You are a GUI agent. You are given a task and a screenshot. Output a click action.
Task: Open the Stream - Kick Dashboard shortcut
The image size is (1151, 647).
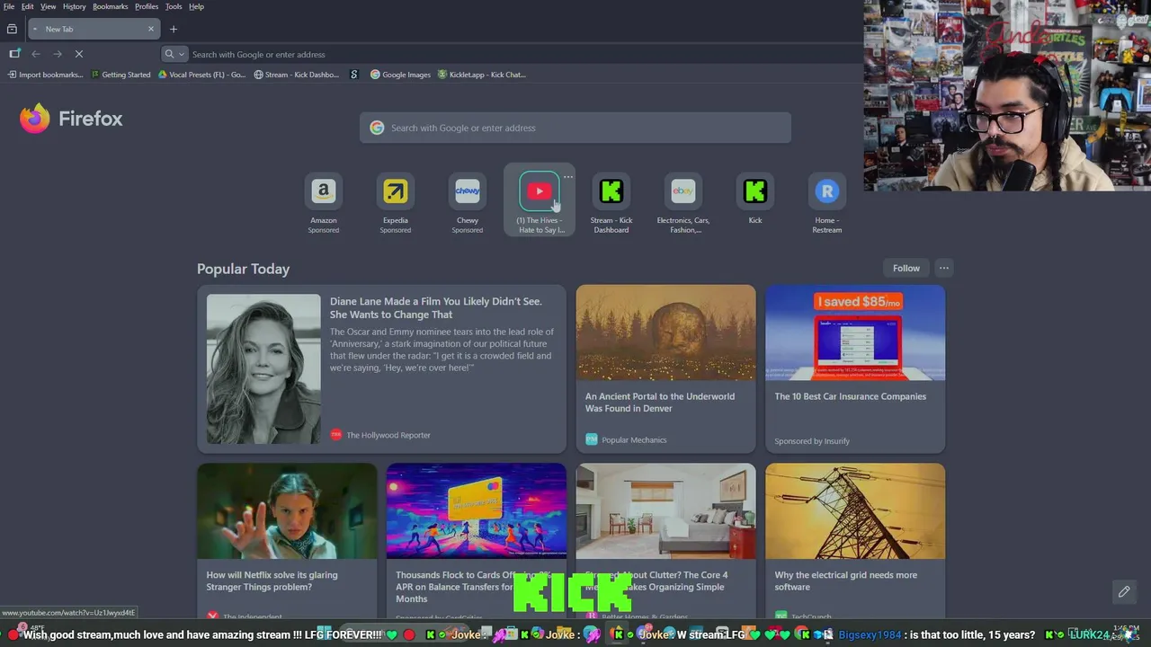(611, 203)
